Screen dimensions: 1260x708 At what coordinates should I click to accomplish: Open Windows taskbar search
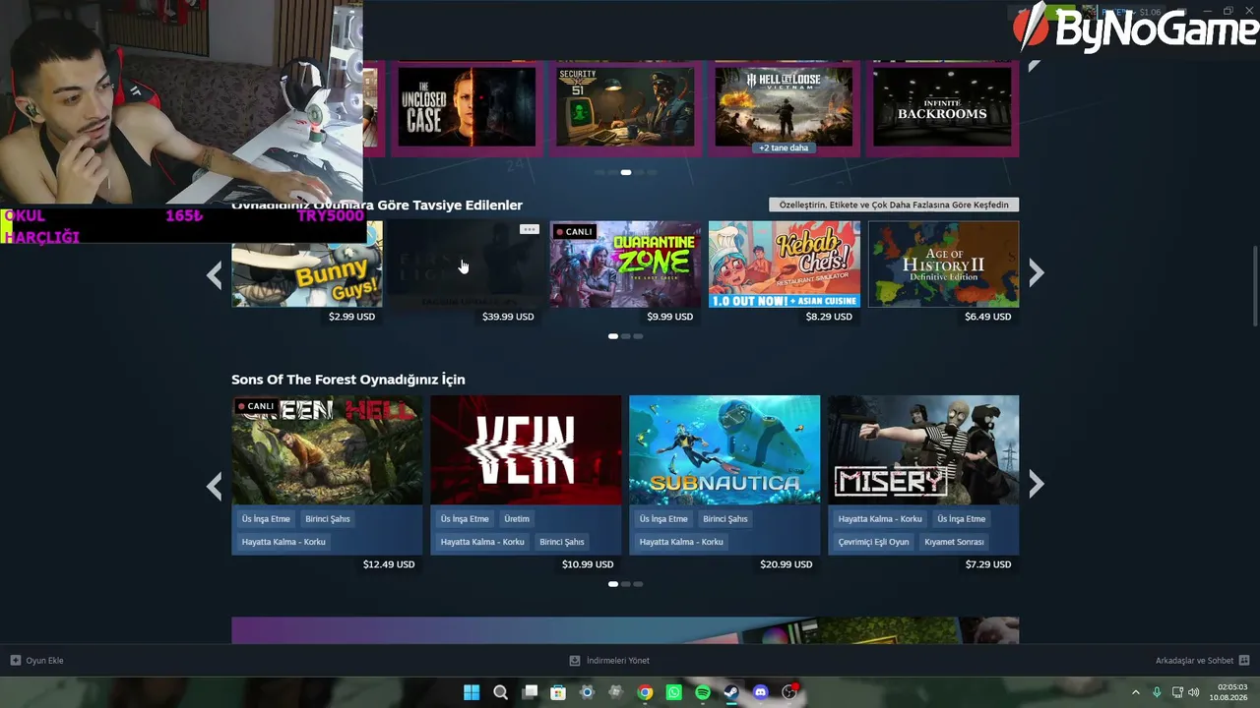click(500, 692)
